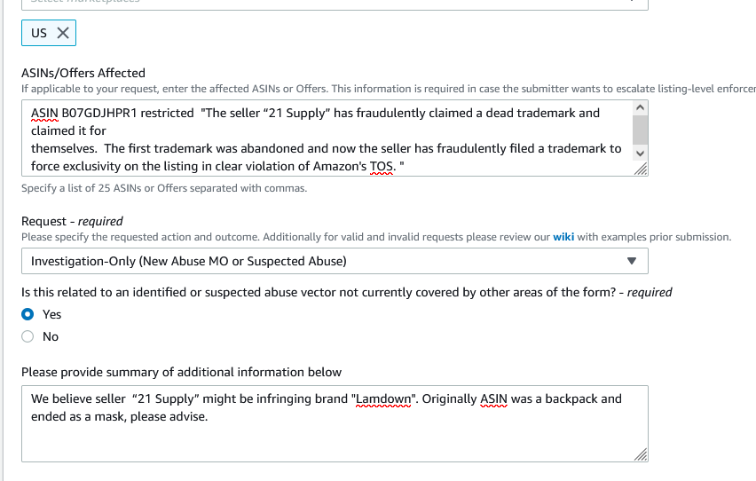The height and width of the screenshot is (481, 756).
Task: Focus the ASINs/Offers Affected text area
Action: pyautogui.click(x=327, y=138)
